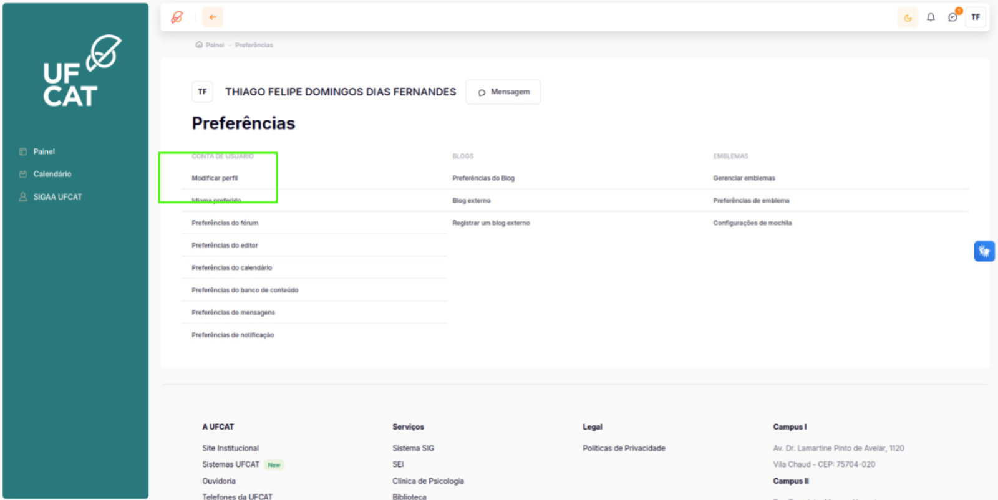Open SEI footer link
This screenshot has height=500, width=998.
398,464
